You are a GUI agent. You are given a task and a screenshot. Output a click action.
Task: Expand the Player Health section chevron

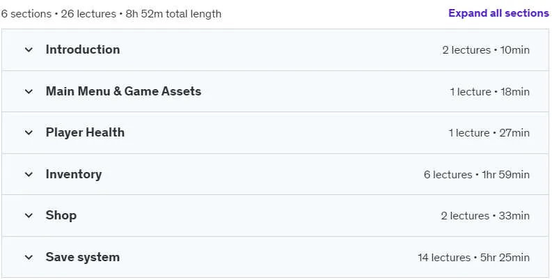pos(29,133)
